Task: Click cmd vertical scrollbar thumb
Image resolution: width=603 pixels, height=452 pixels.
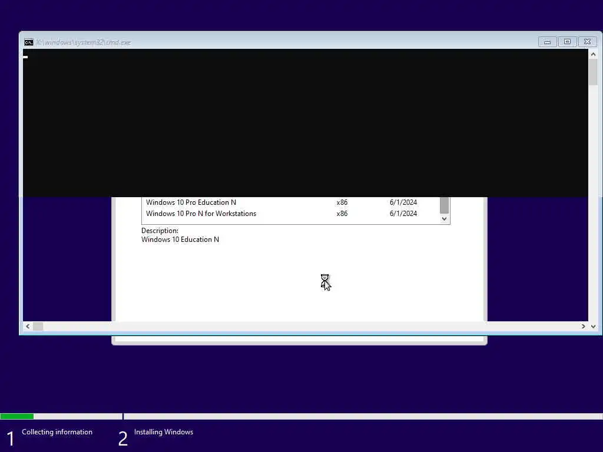Action: click(x=593, y=72)
